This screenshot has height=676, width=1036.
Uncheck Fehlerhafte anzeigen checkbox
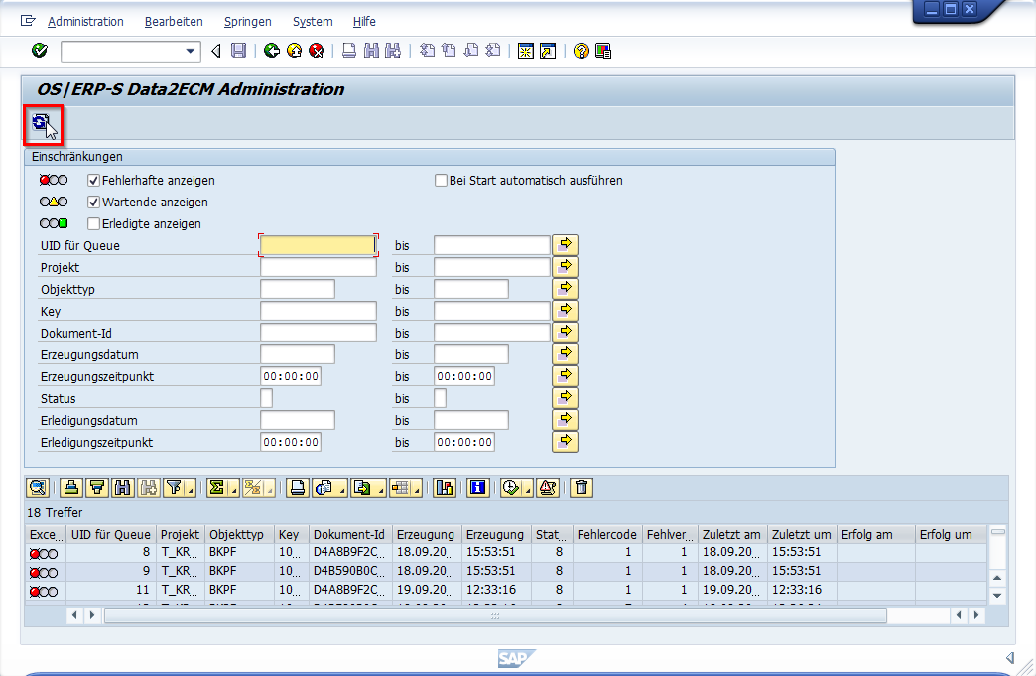[x=94, y=181]
